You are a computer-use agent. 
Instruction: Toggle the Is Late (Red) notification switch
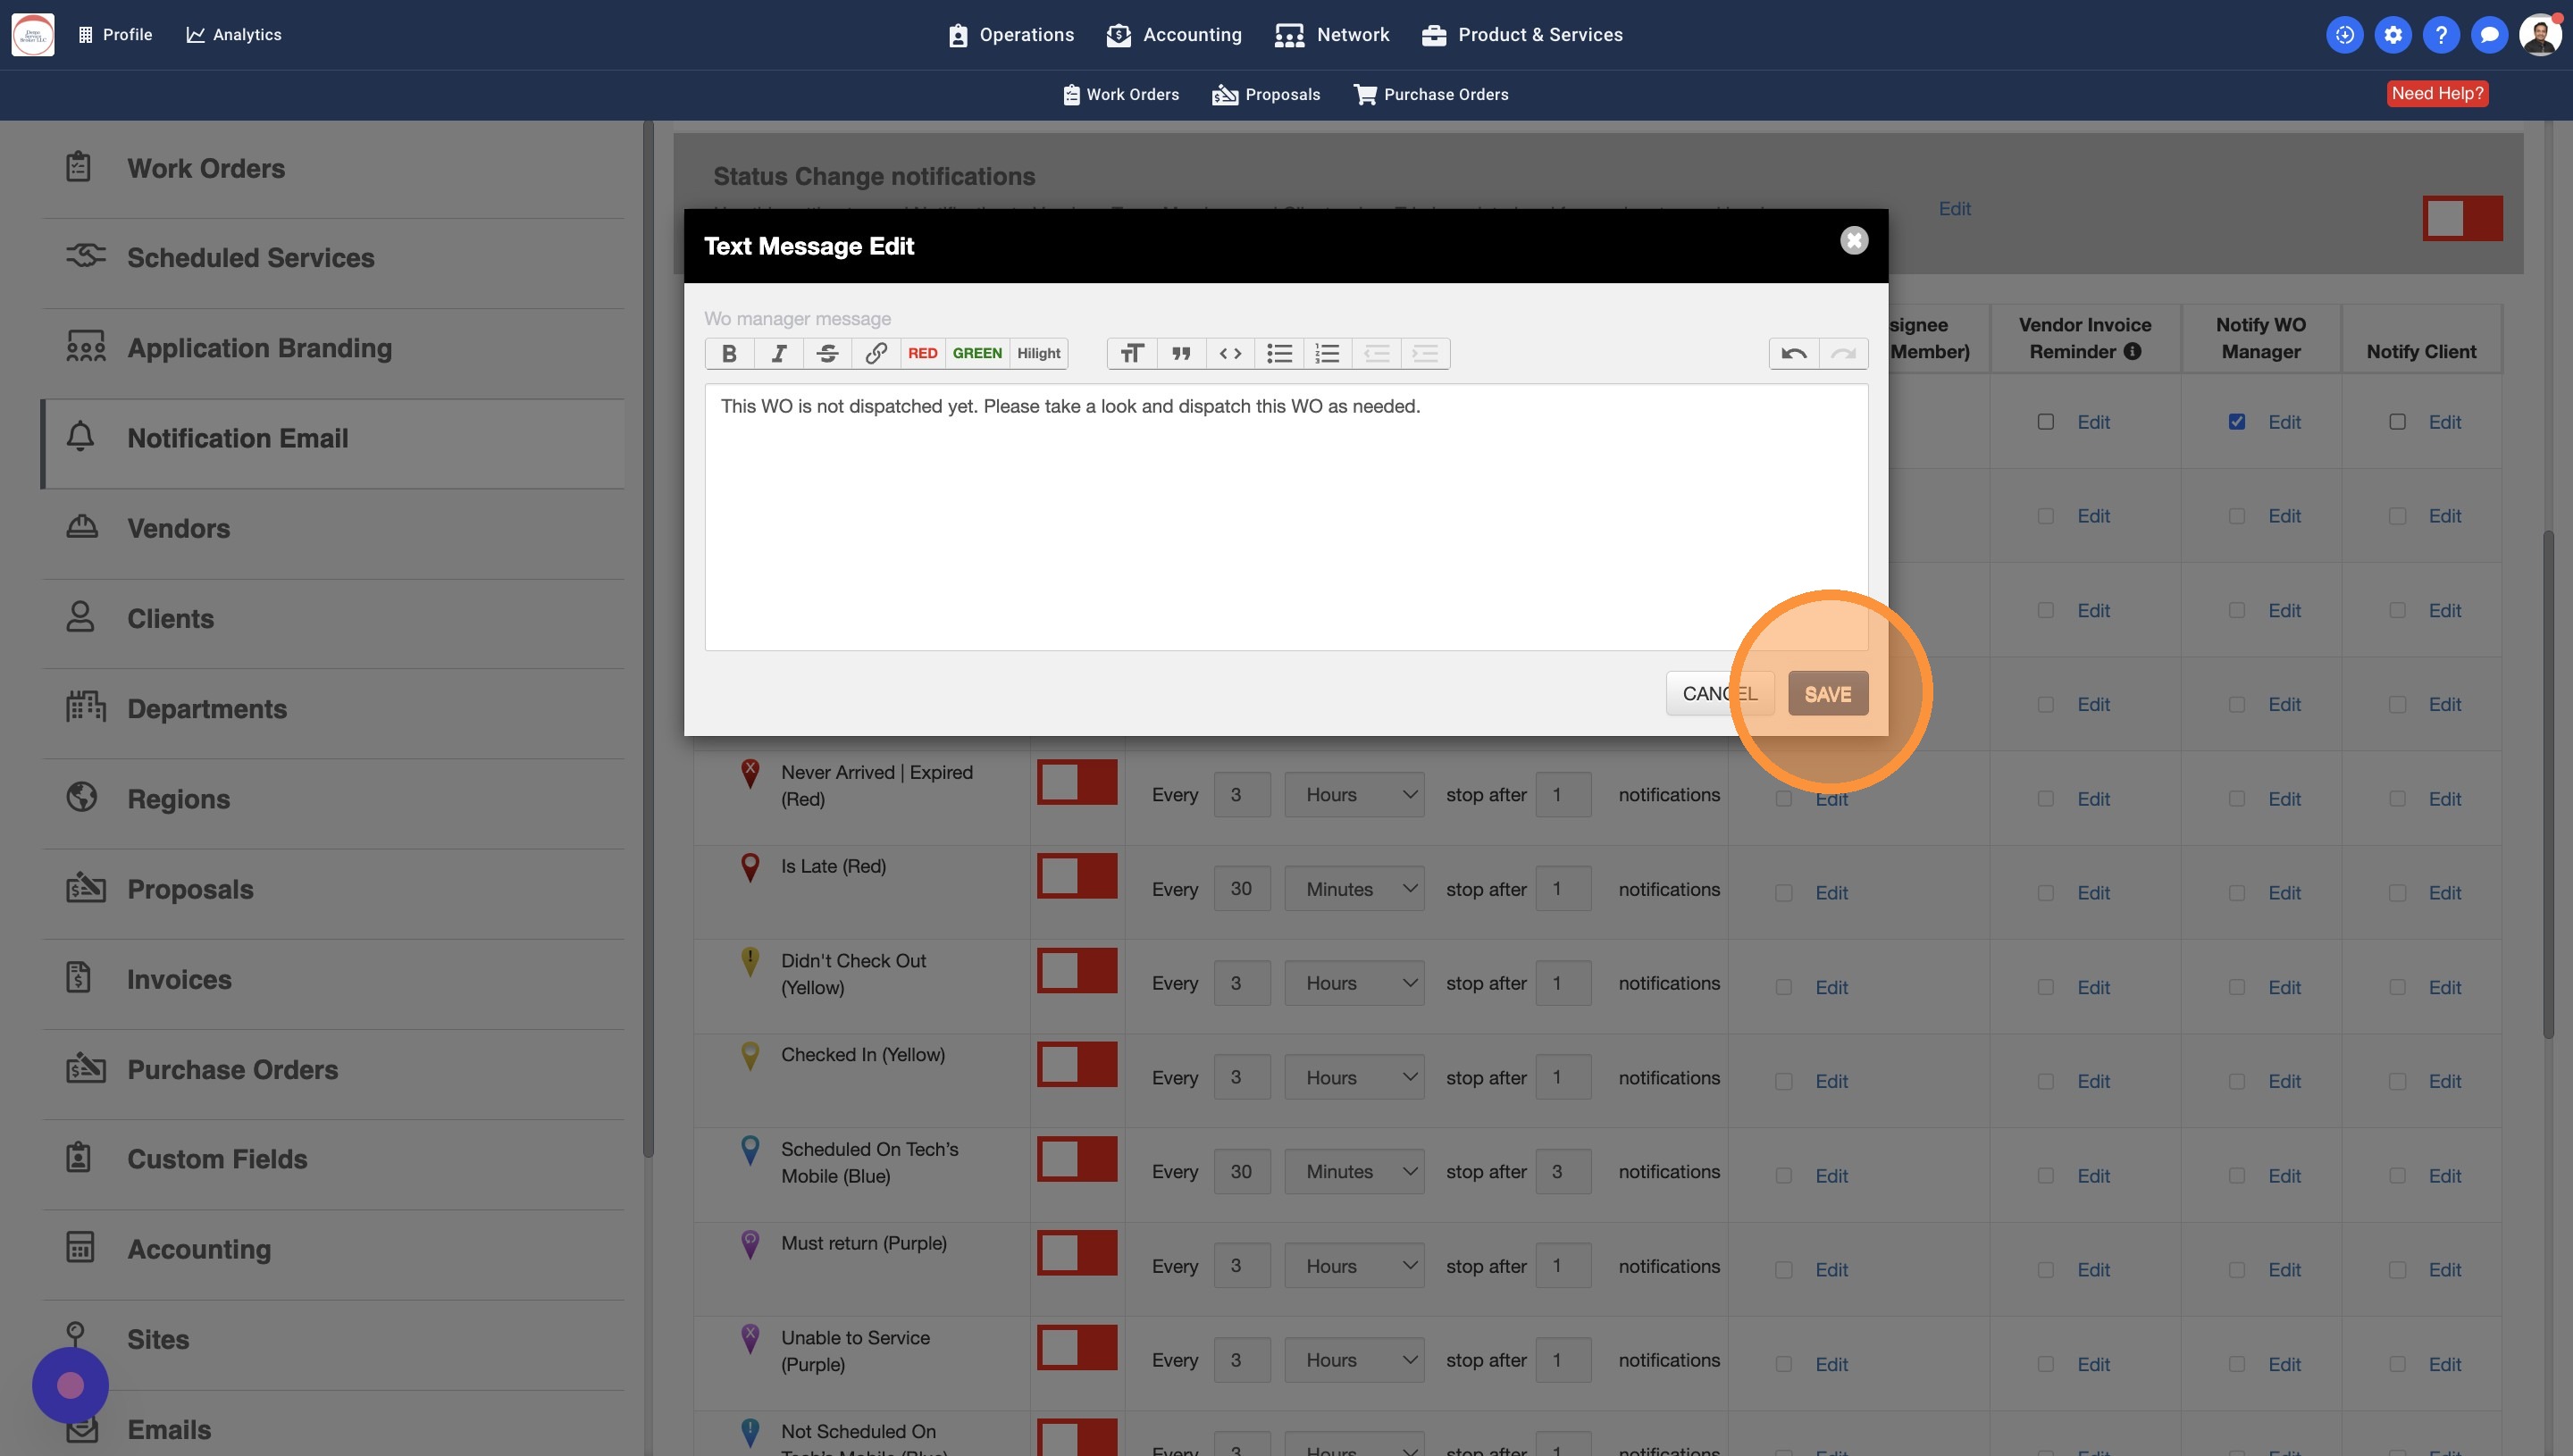(x=1077, y=876)
